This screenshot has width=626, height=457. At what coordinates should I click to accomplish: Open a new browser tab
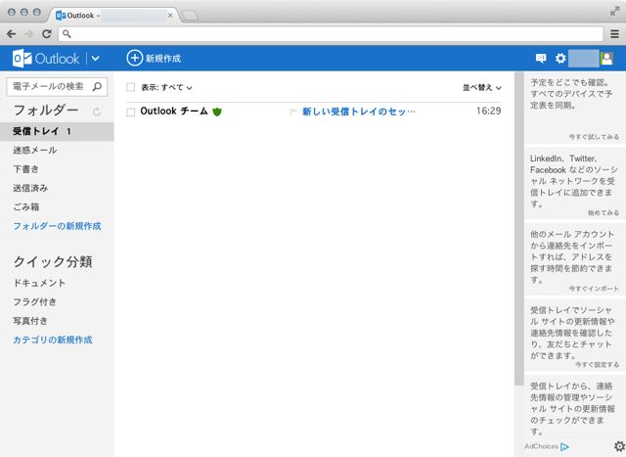click(x=189, y=16)
